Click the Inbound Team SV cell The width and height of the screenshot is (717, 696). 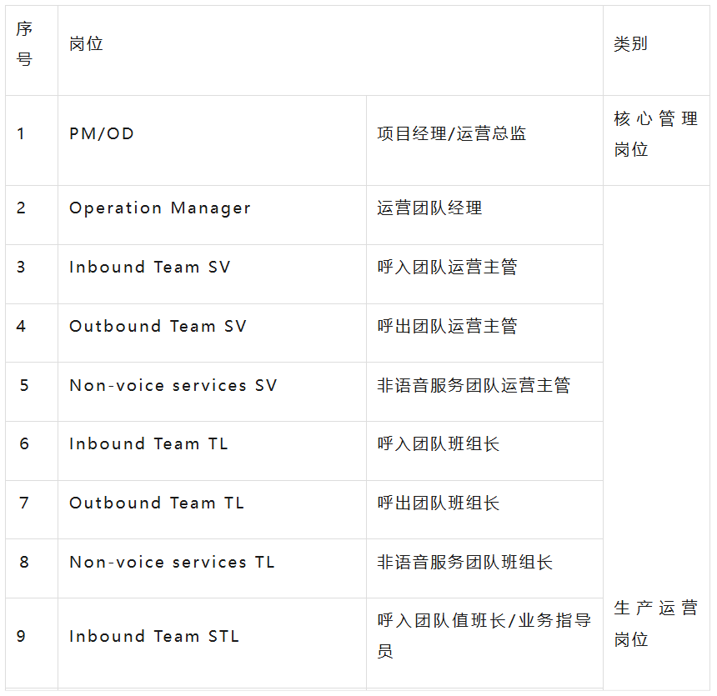point(212,274)
